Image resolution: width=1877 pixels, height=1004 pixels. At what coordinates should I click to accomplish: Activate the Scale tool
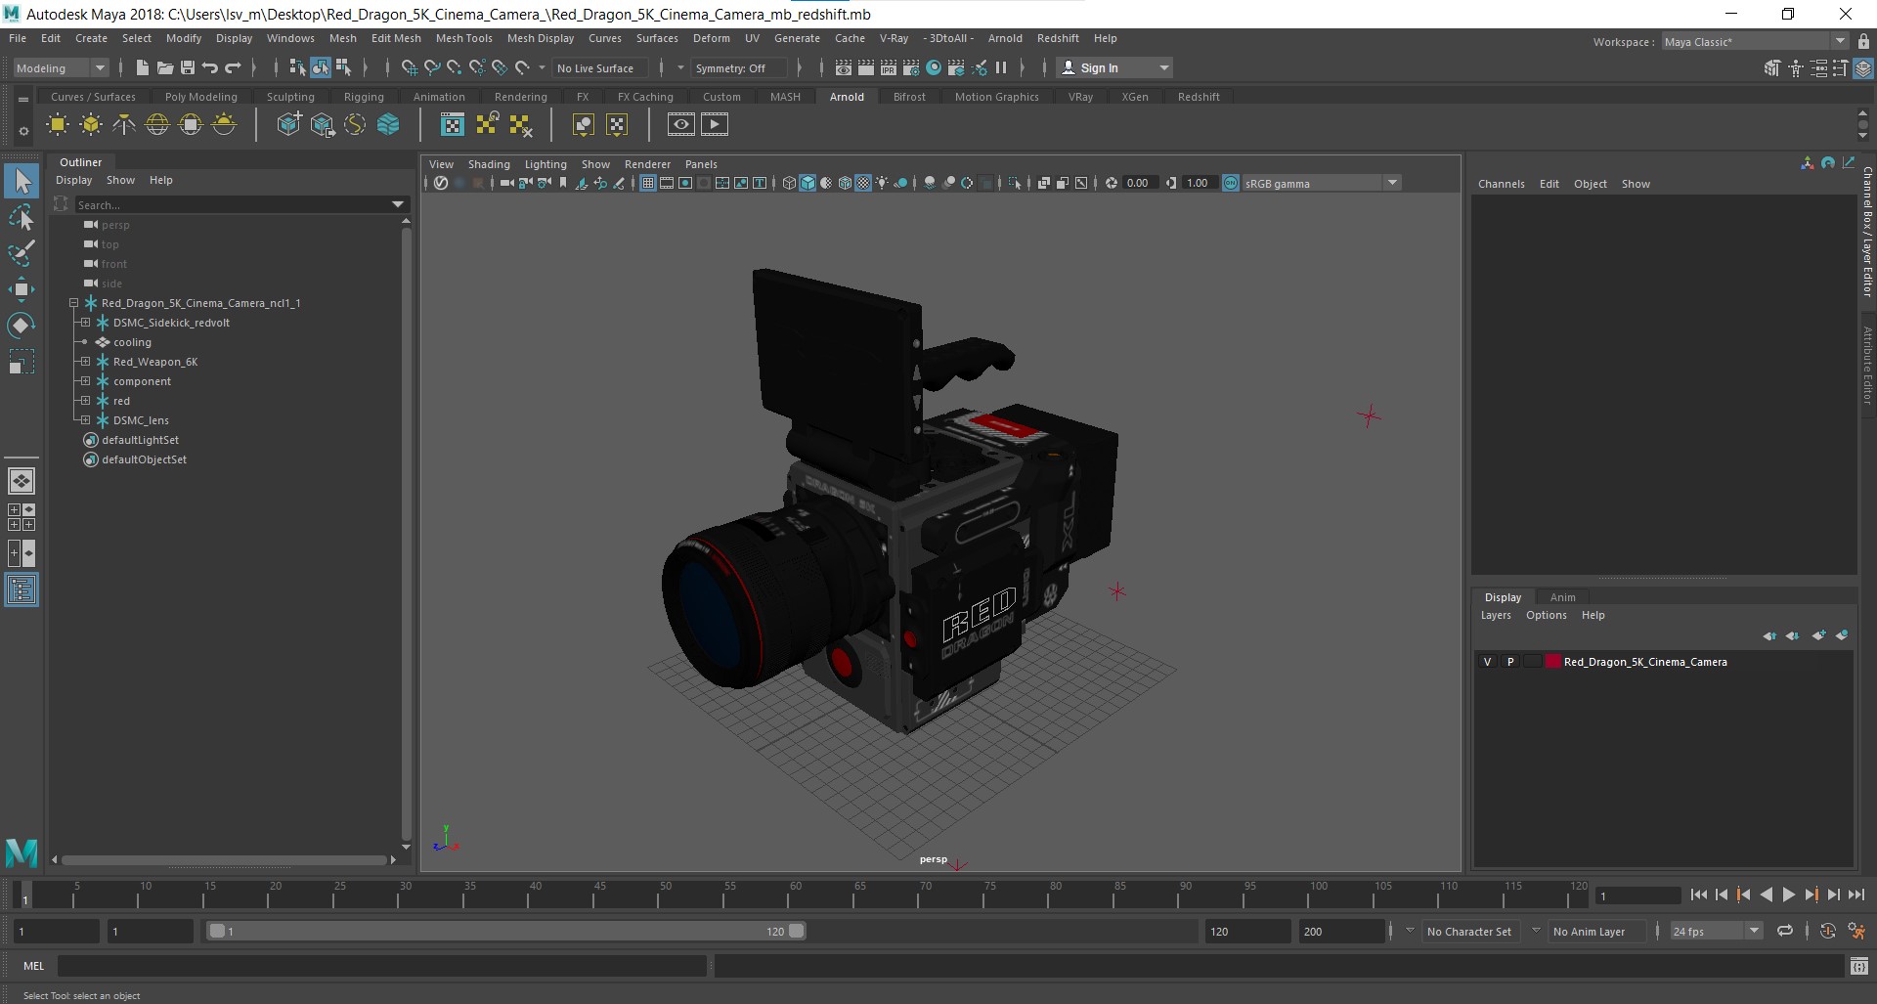click(22, 362)
